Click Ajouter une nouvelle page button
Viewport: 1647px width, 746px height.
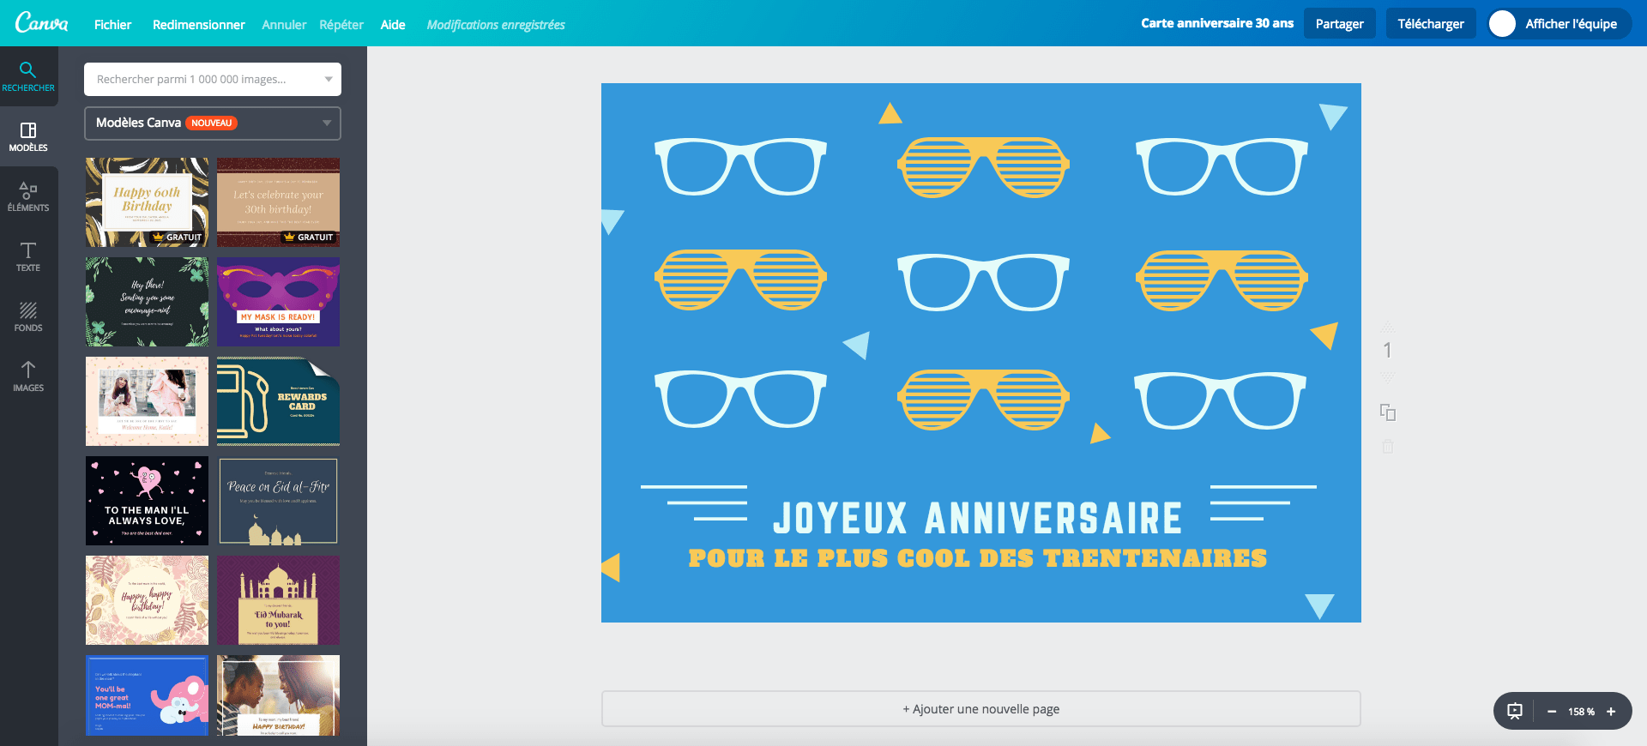point(980,709)
